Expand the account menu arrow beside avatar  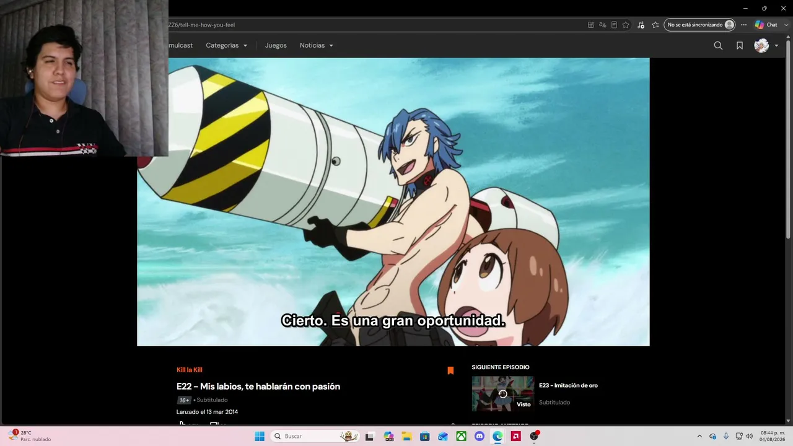[776, 45]
